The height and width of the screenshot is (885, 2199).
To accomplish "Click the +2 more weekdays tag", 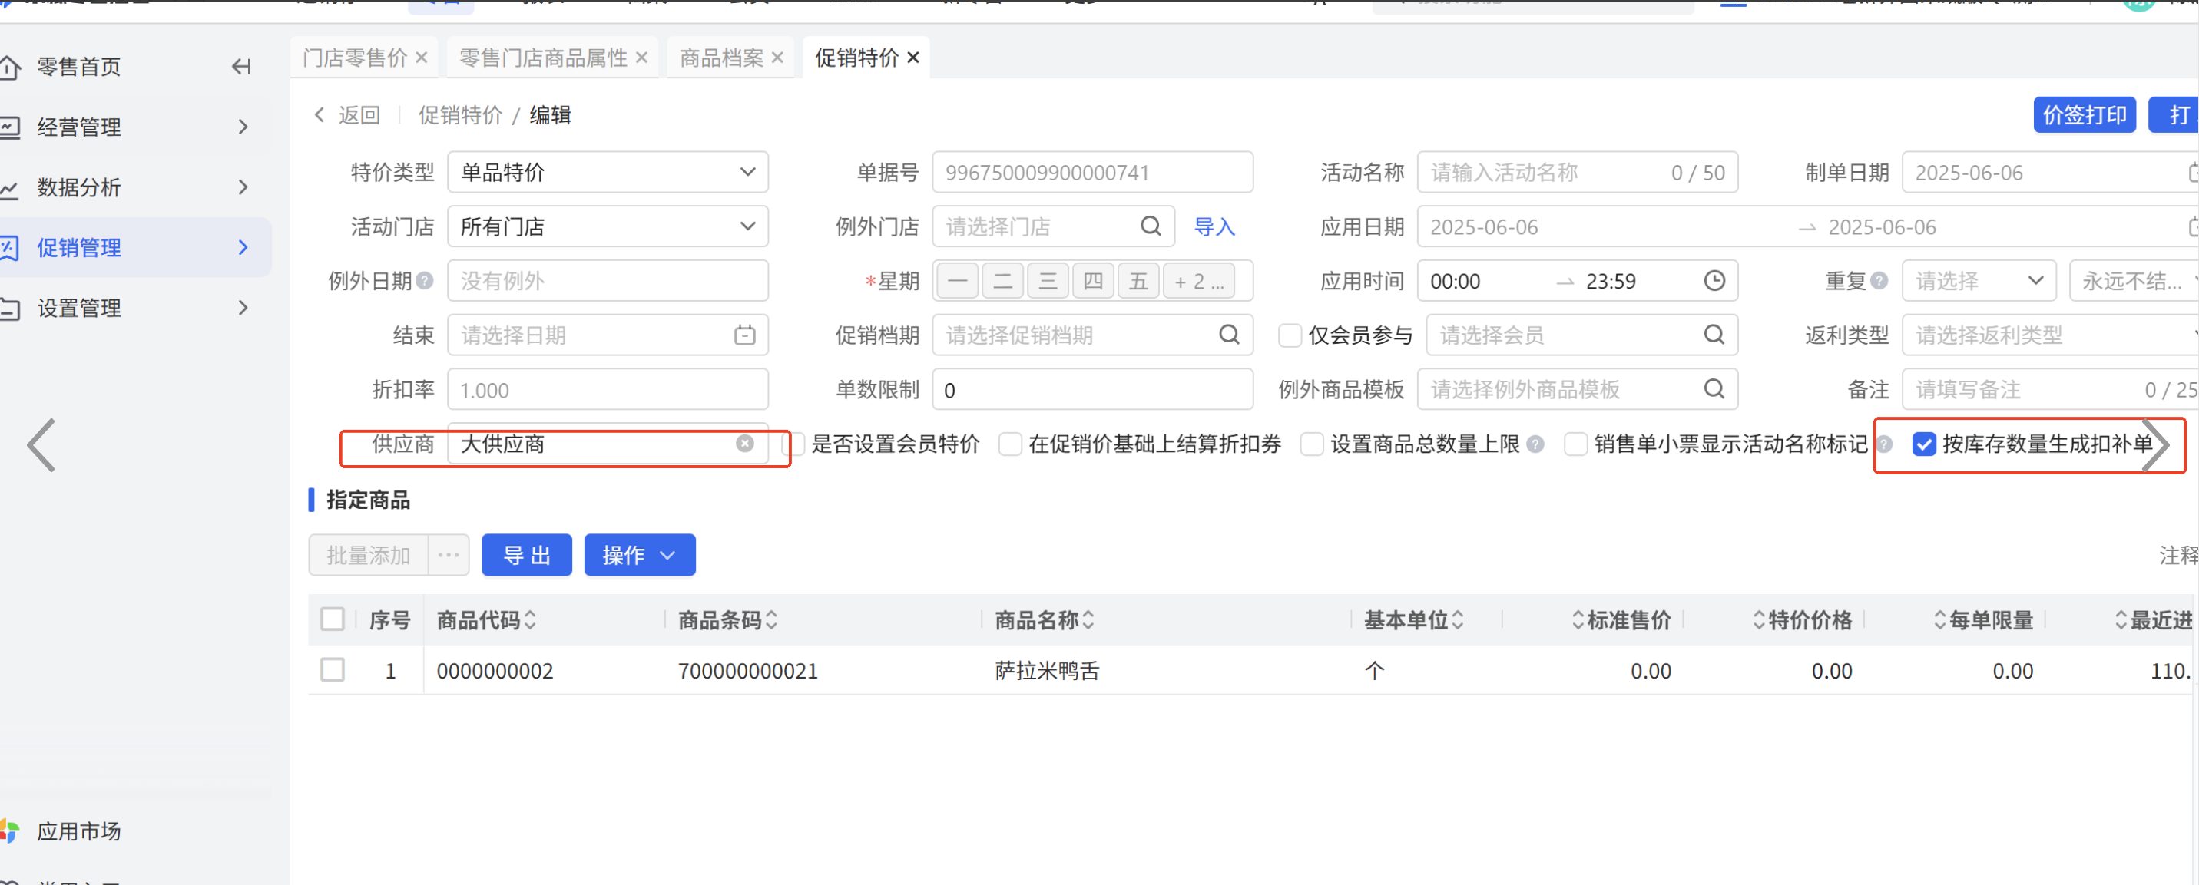I will (1198, 281).
